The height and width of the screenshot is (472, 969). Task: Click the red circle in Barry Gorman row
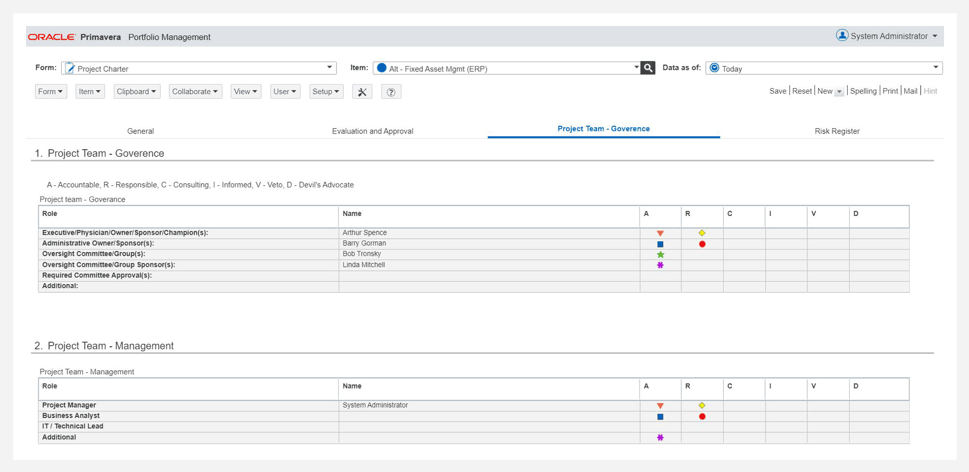(x=702, y=244)
